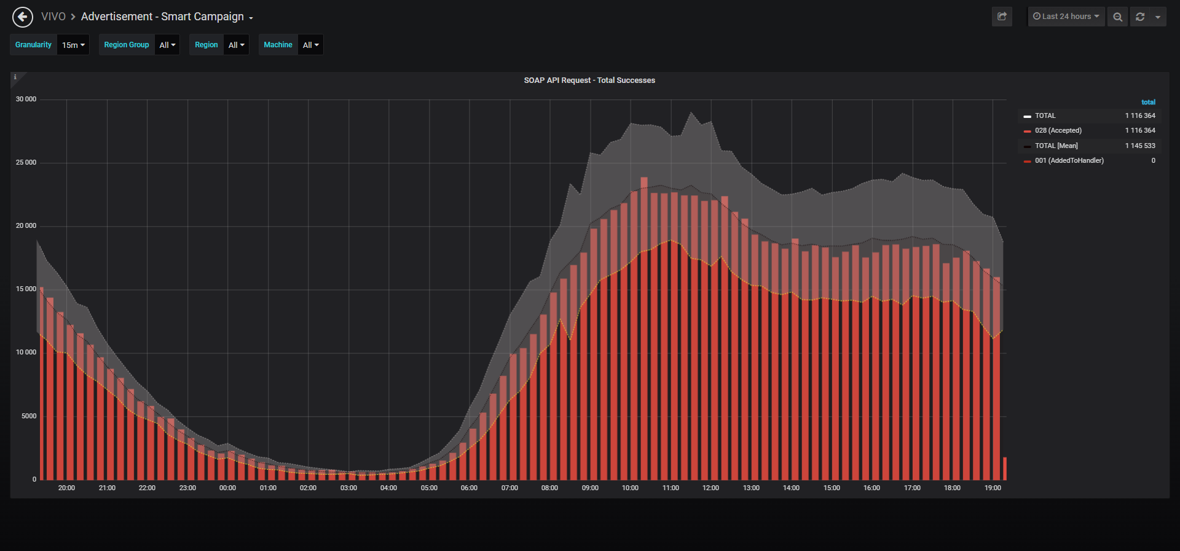Click the 12:00 x-axis time label
Image resolution: width=1180 pixels, height=551 pixels.
pos(710,488)
